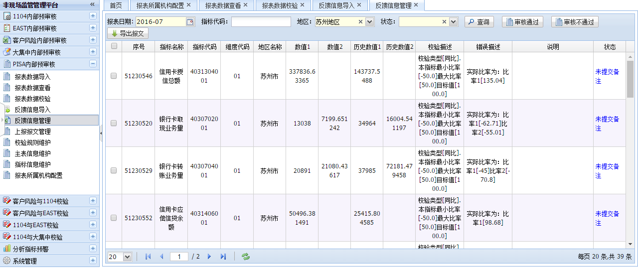Tick the checkbox for row 51230546

(114, 76)
